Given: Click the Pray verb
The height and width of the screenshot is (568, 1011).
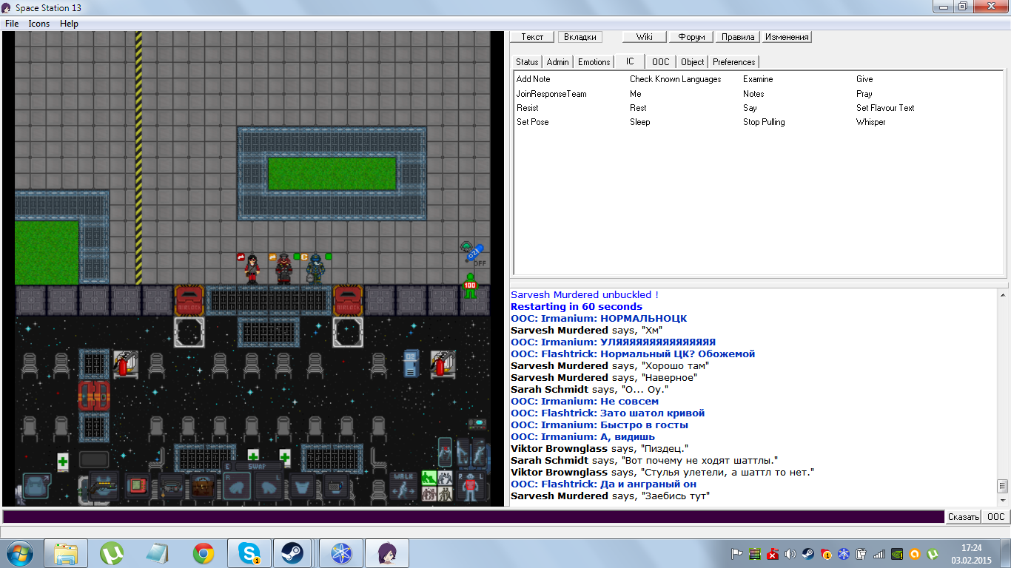Looking at the screenshot, I should (864, 94).
